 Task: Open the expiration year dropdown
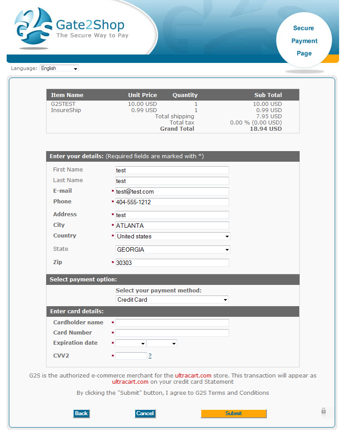tap(162, 343)
